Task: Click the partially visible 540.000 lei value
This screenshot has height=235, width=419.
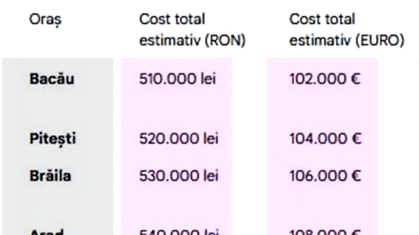Action: click(x=178, y=233)
